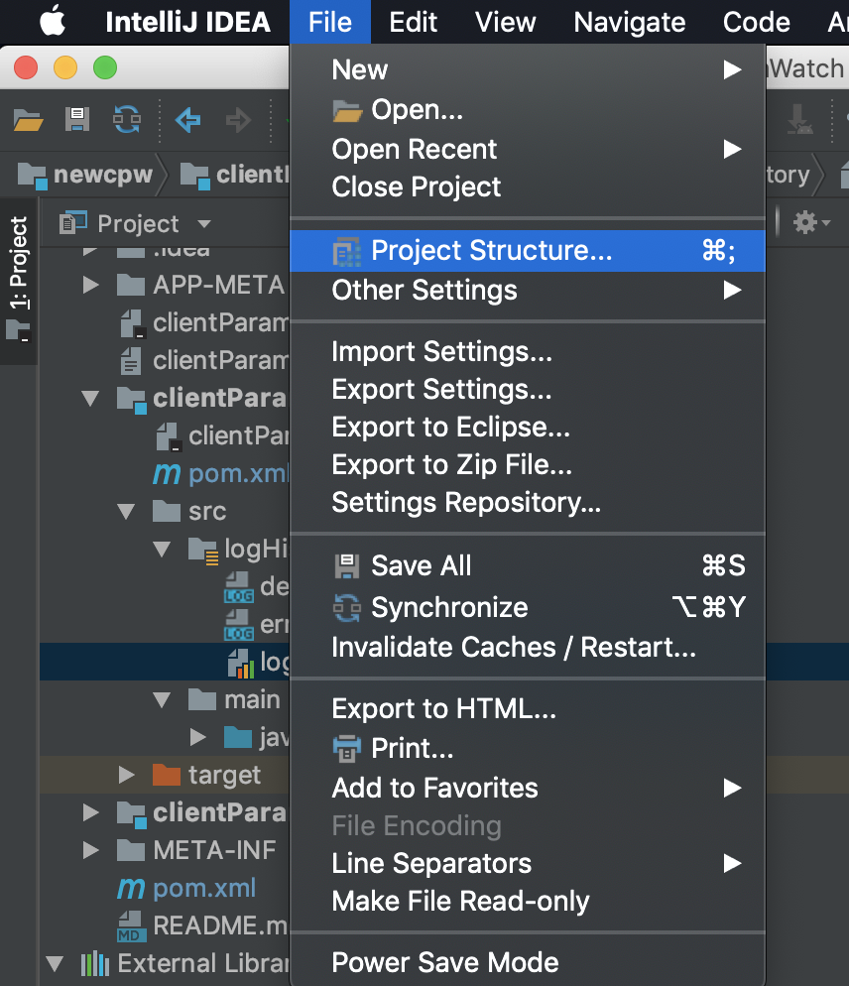Viewport: 849px width, 986px height.
Task: Click the blue Back navigation arrow
Action: (187, 121)
